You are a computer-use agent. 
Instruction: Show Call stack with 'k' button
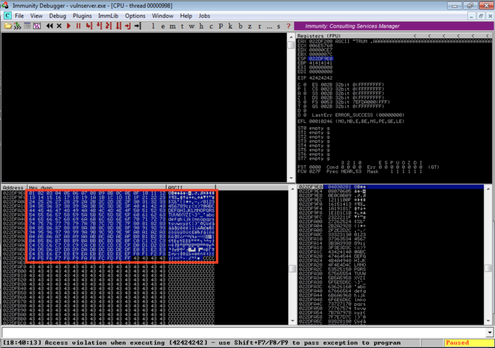click(x=230, y=26)
